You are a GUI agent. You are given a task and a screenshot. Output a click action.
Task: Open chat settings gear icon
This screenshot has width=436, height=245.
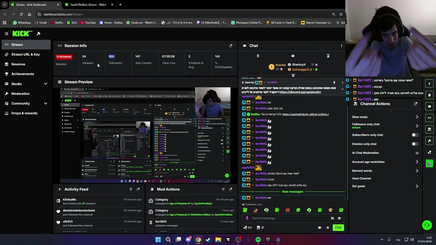(x=328, y=228)
